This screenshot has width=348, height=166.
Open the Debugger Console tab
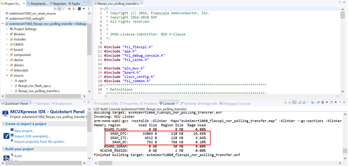pos(235,104)
